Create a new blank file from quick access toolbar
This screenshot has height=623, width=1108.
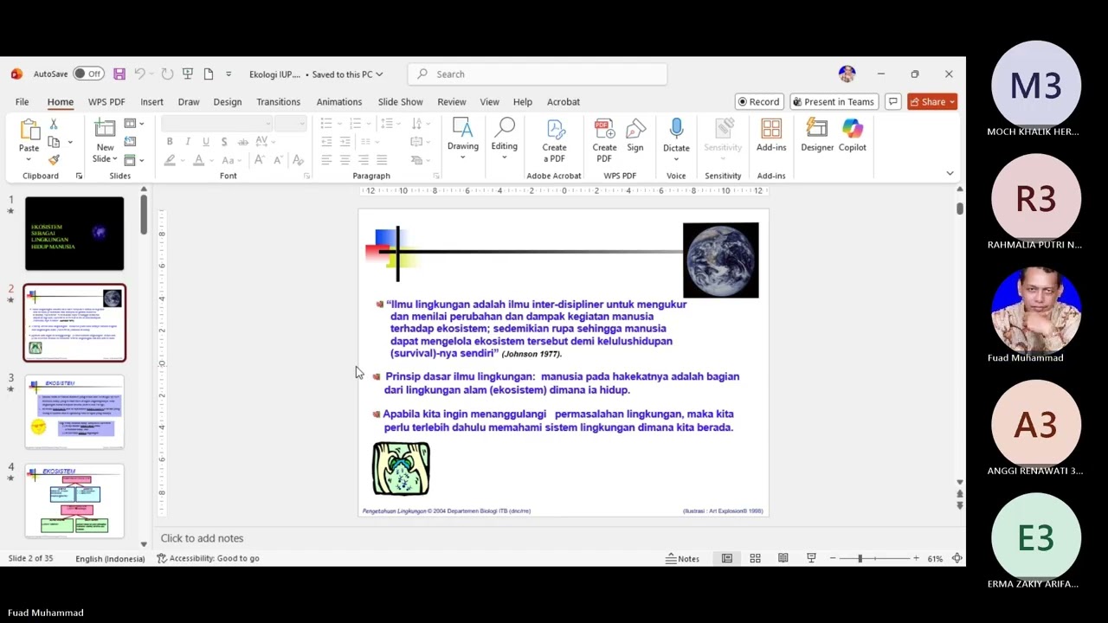[x=208, y=74]
